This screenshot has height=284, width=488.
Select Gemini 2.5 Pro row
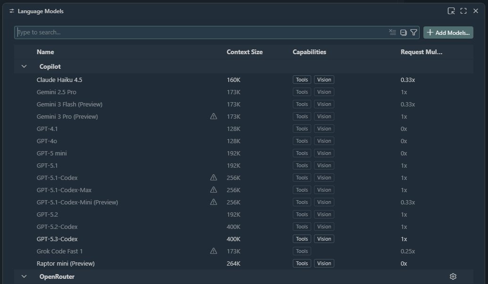point(244,92)
